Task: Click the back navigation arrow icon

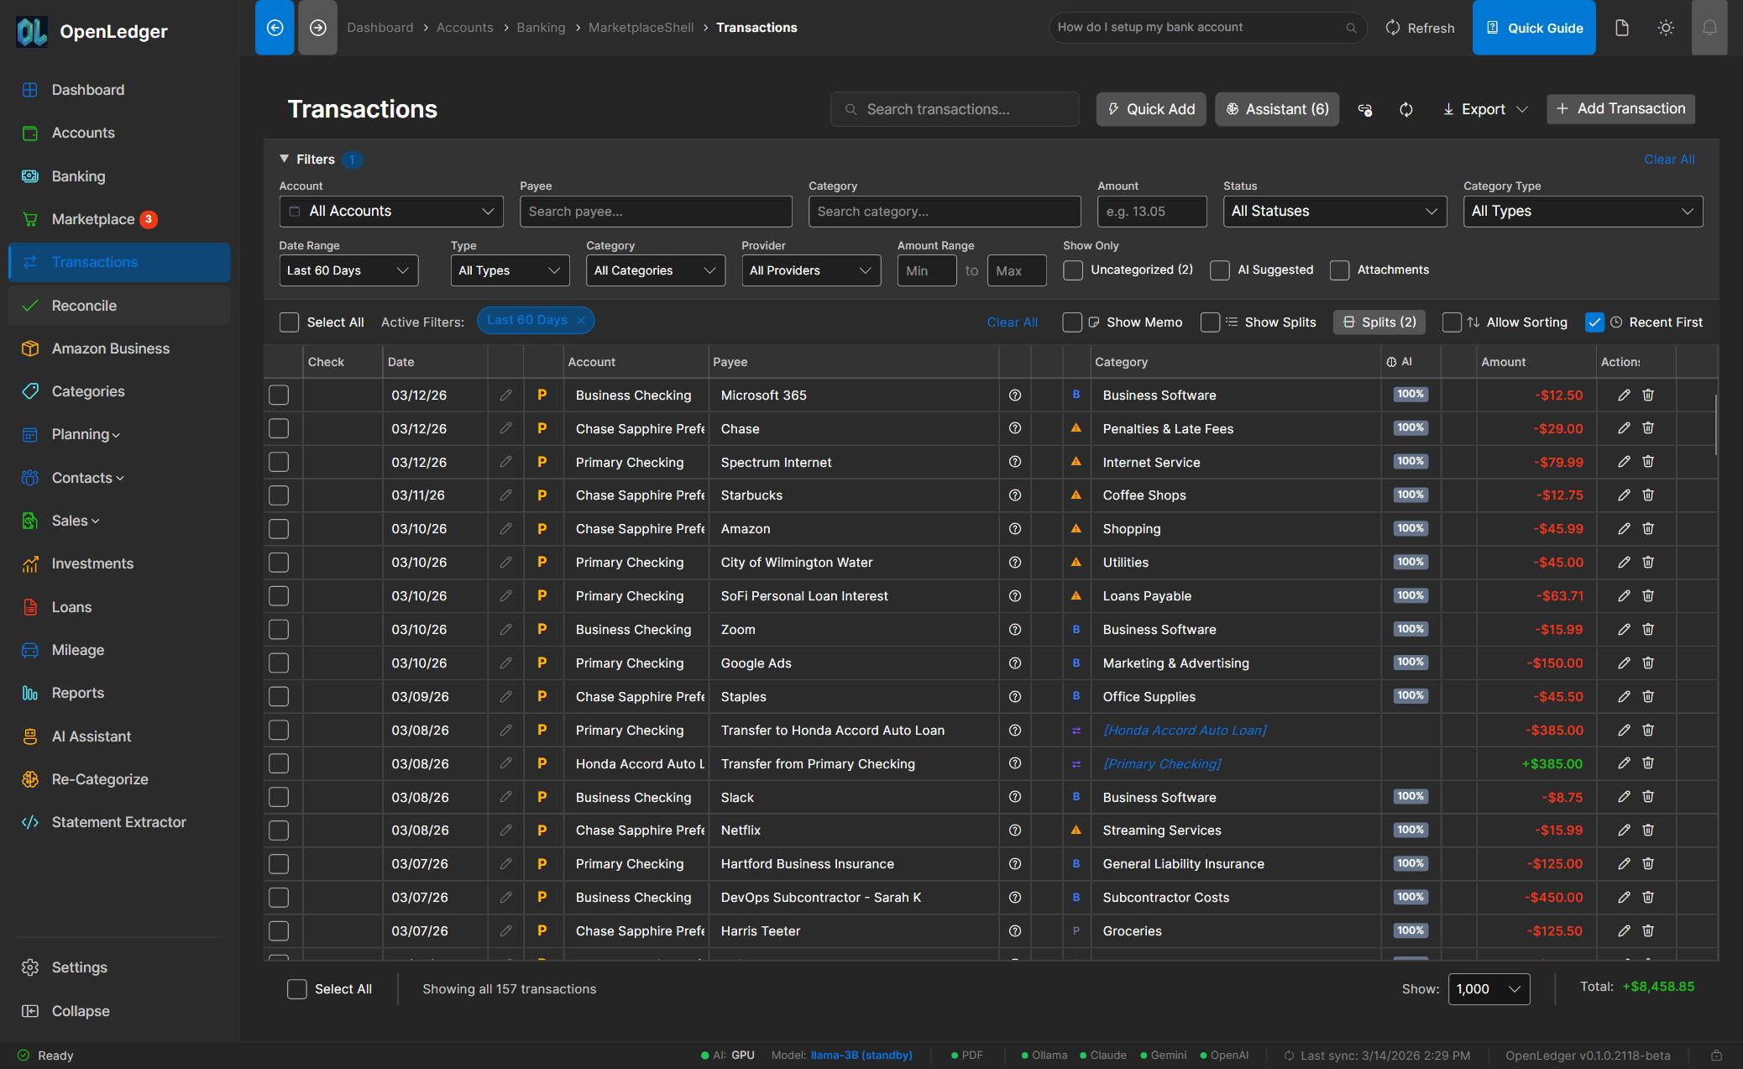Action: click(x=275, y=28)
